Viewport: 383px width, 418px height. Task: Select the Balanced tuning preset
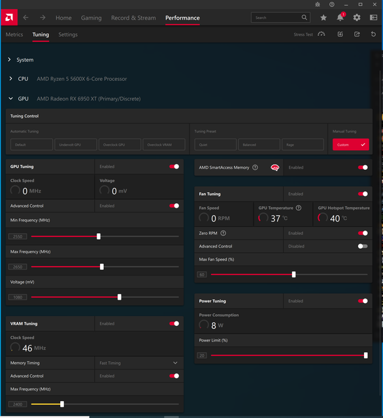coord(259,144)
